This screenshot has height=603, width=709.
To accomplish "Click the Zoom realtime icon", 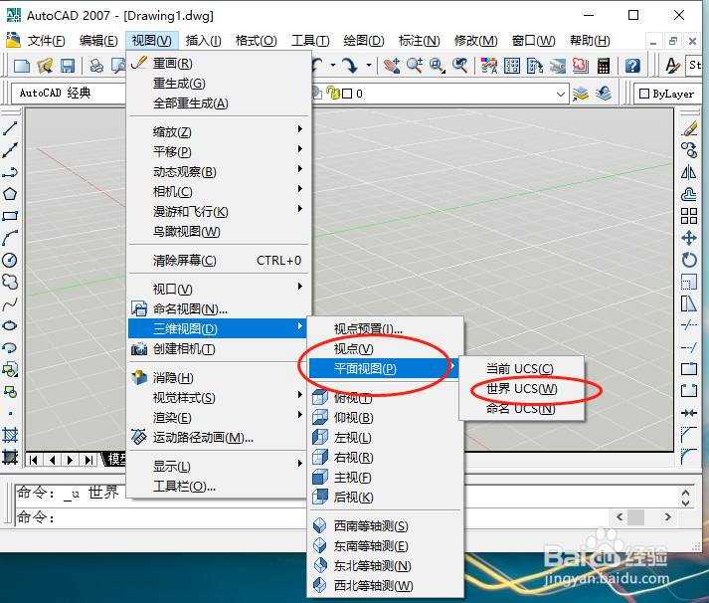I will click(415, 66).
